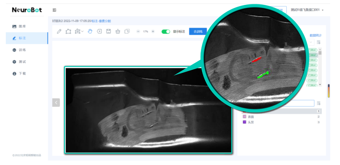
Task: Click the image list scrollbar down arrow
Action: tap(320, 85)
